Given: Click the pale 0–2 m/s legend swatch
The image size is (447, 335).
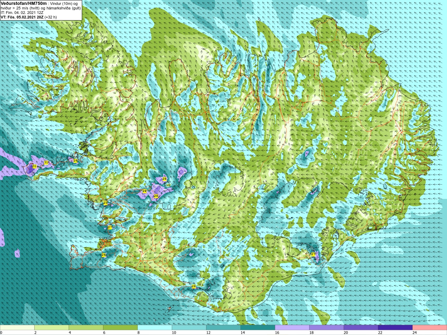Looking at the screenshot, I should (17, 328).
